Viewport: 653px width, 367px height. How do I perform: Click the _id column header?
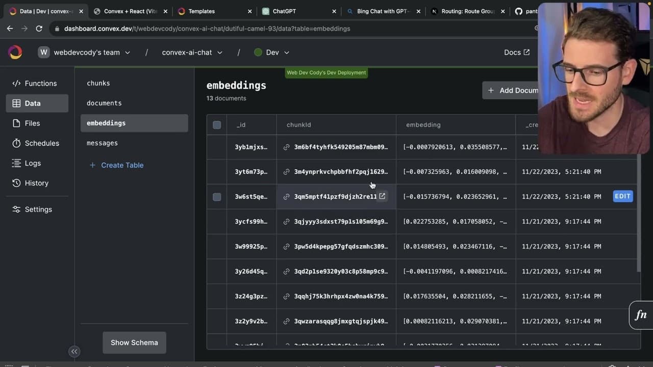(x=252, y=125)
